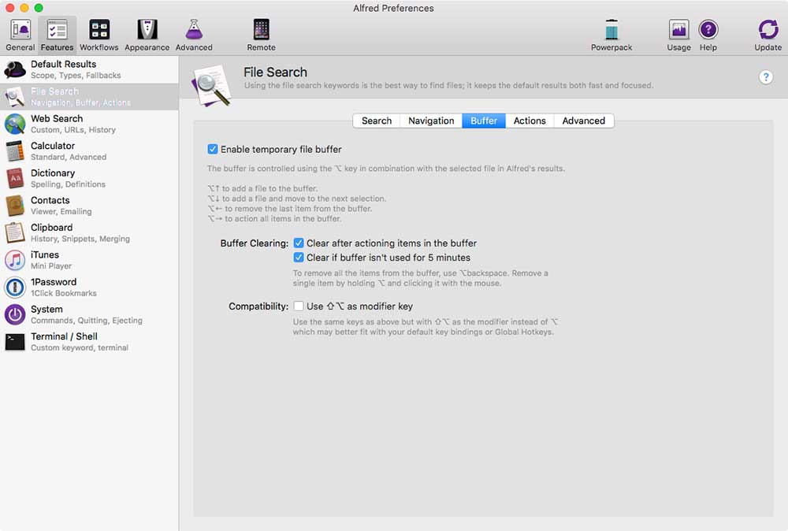Click the question mark help button

[766, 77]
